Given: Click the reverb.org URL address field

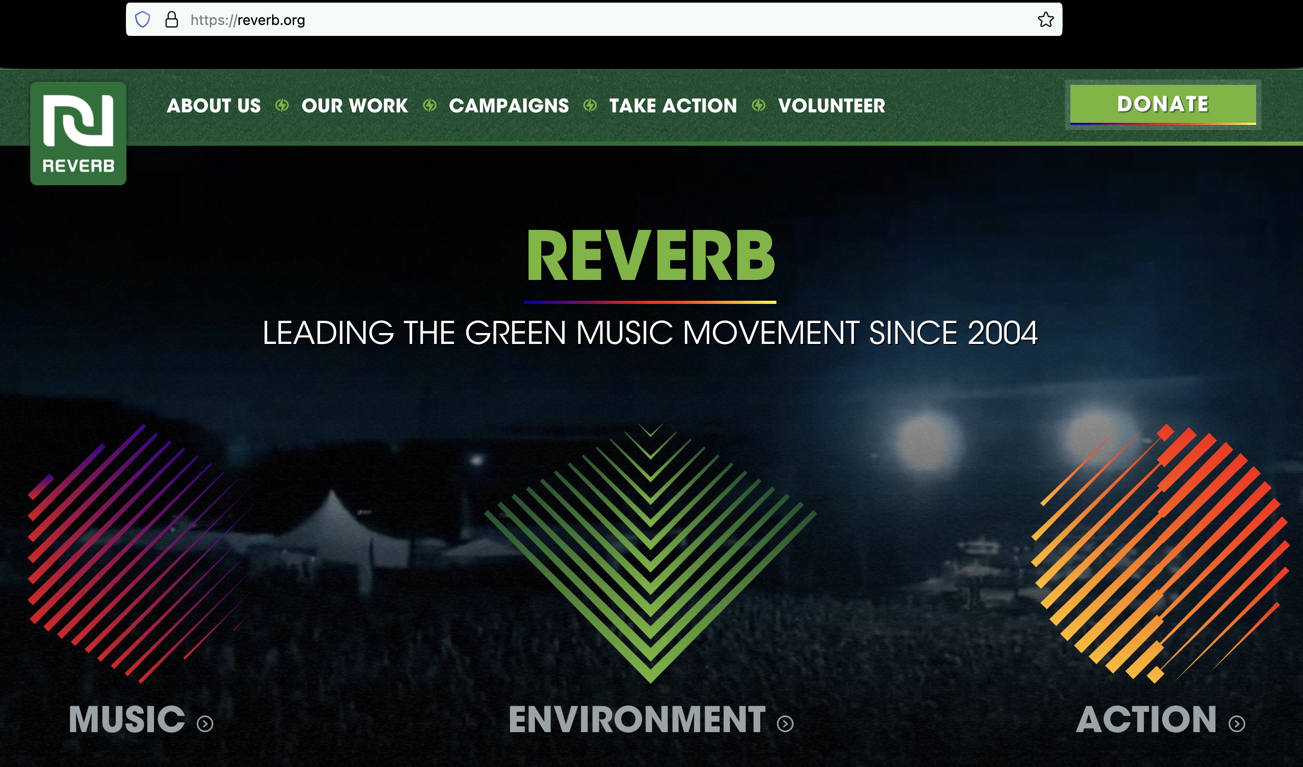Looking at the screenshot, I should (x=594, y=20).
